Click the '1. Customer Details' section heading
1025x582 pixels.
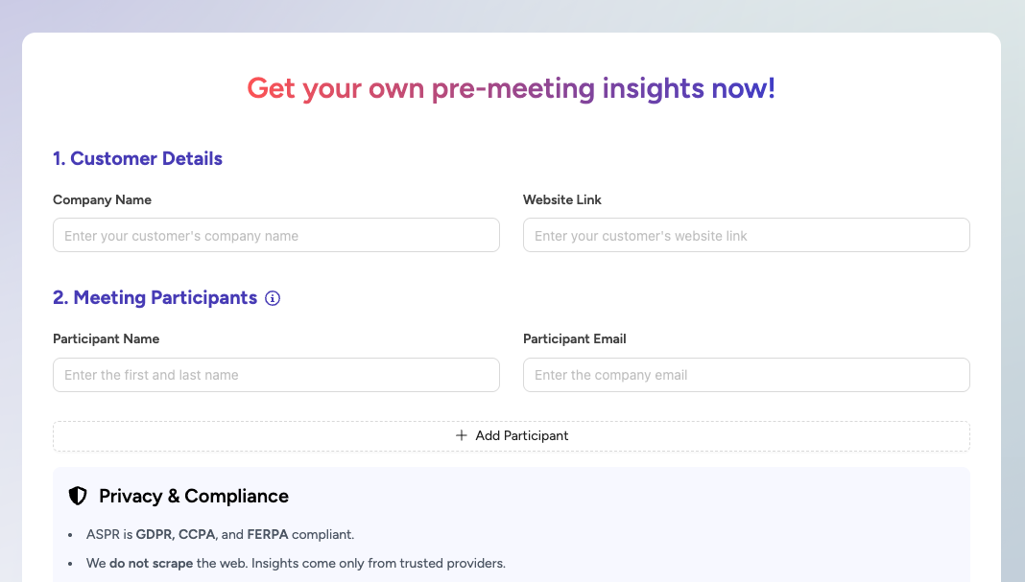[x=137, y=159]
